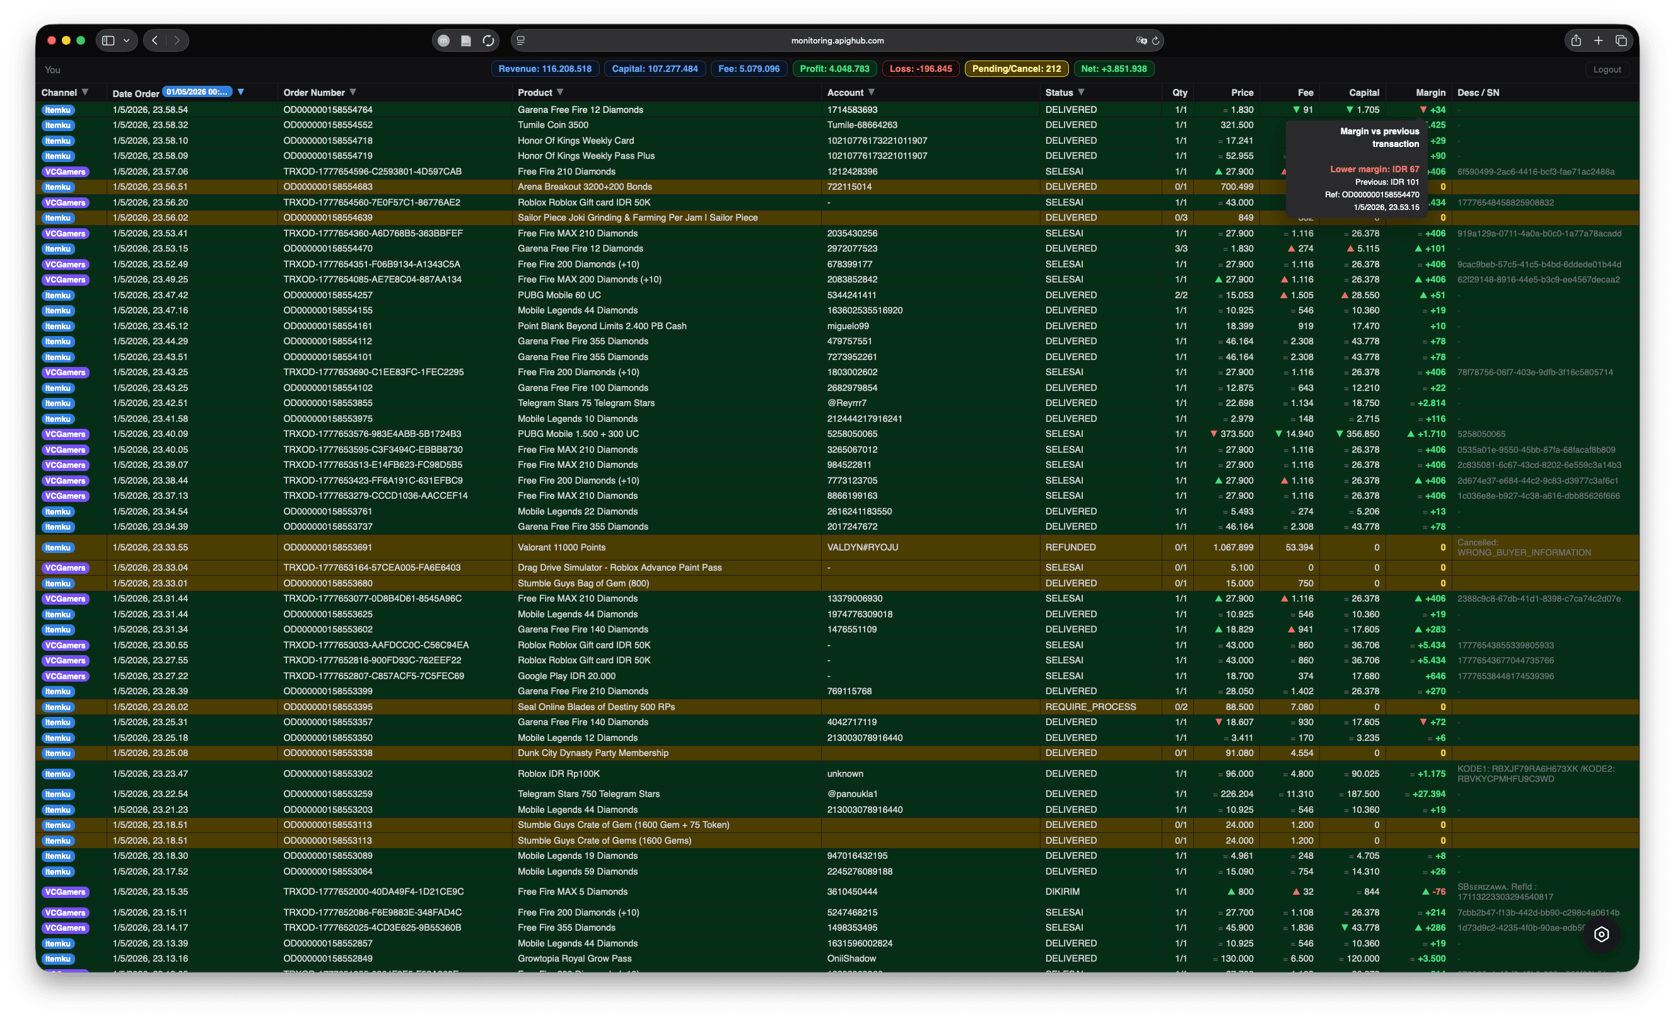Click the Itemku badge on the Valorant 11000 Points row
This screenshot has height=1019, width=1675.
tap(58, 548)
